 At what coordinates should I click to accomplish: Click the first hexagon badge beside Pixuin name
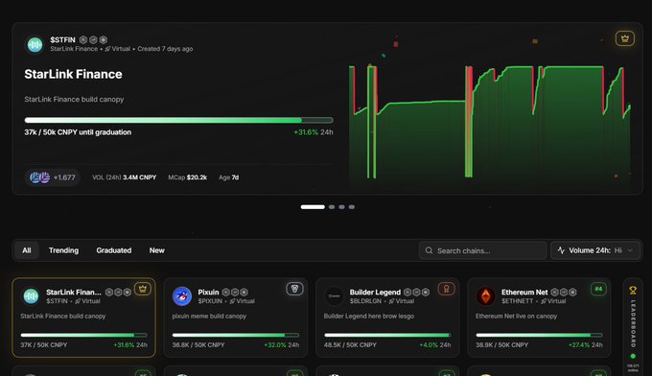pos(225,293)
